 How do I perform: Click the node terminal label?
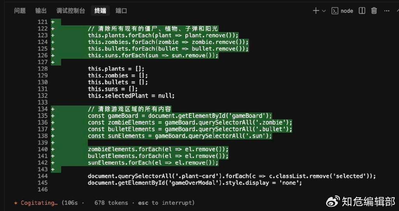coord(346,11)
